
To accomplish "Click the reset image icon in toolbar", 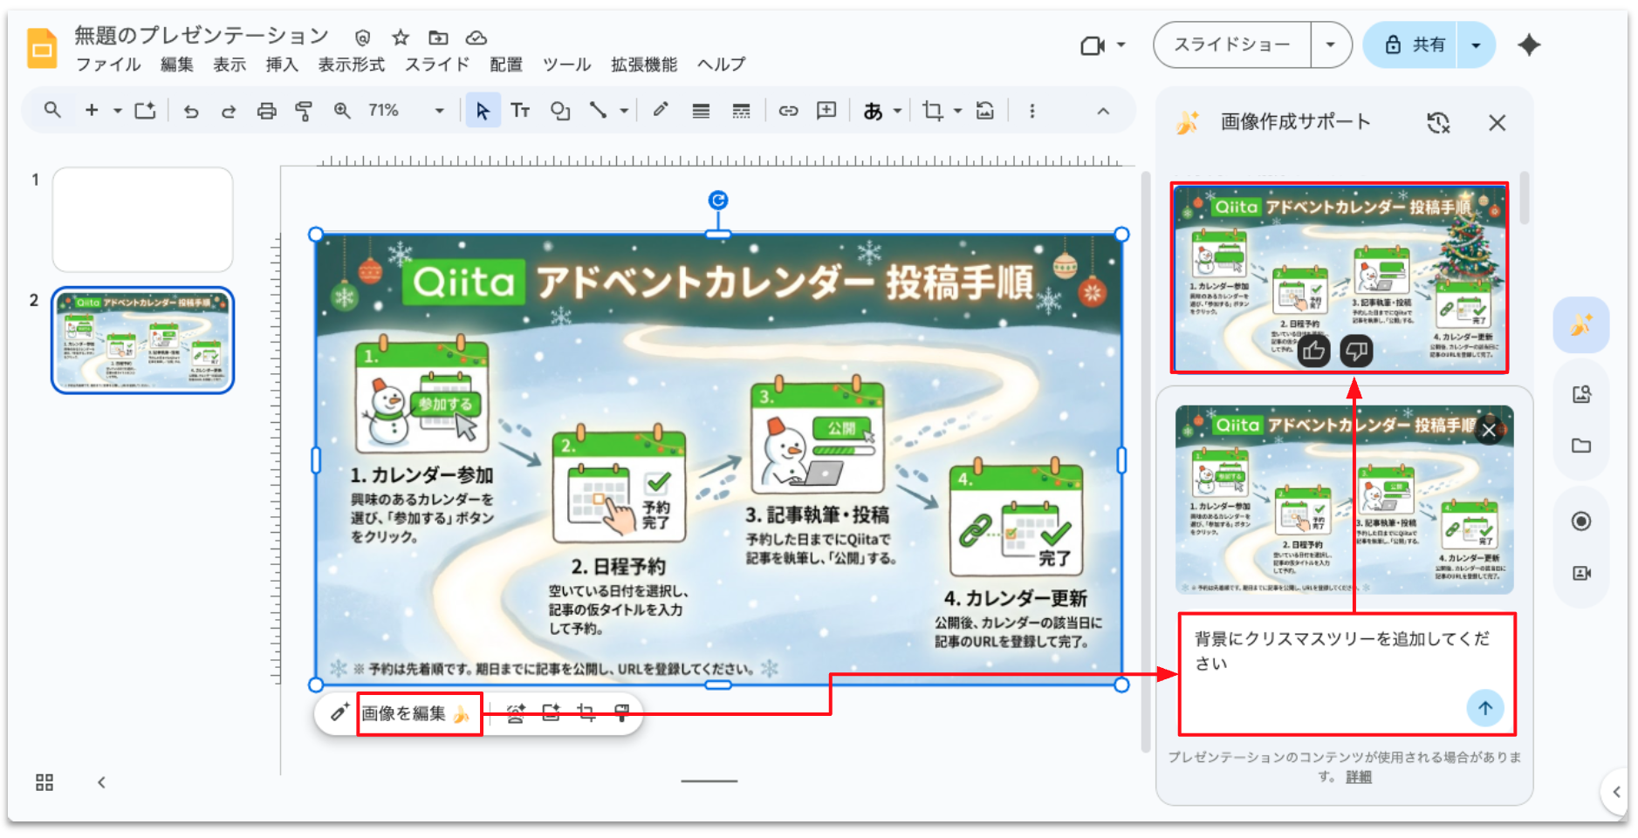I will (985, 111).
